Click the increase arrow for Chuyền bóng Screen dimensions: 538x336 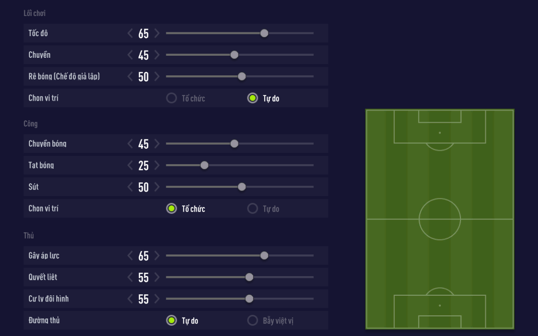point(157,144)
